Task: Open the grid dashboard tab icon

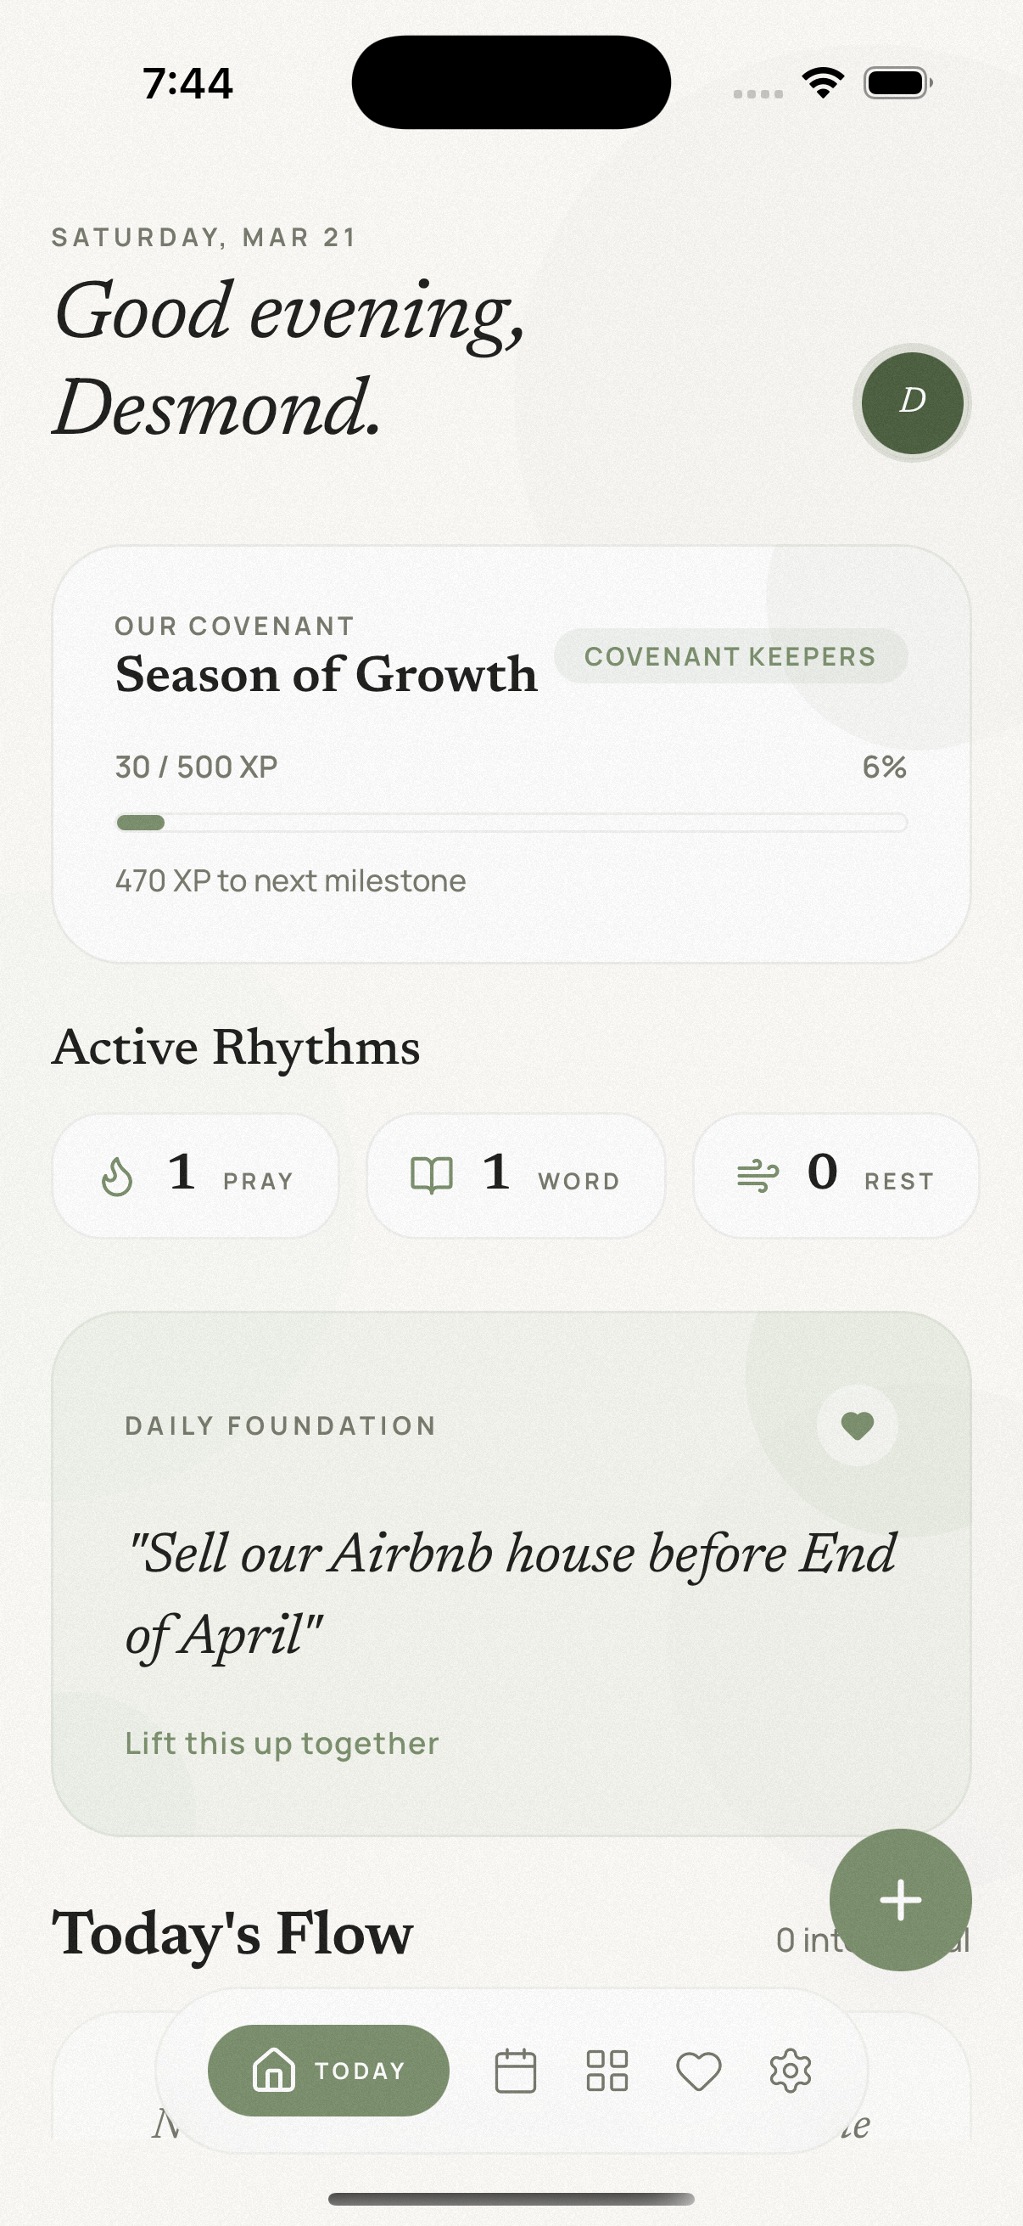Action: [607, 2071]
